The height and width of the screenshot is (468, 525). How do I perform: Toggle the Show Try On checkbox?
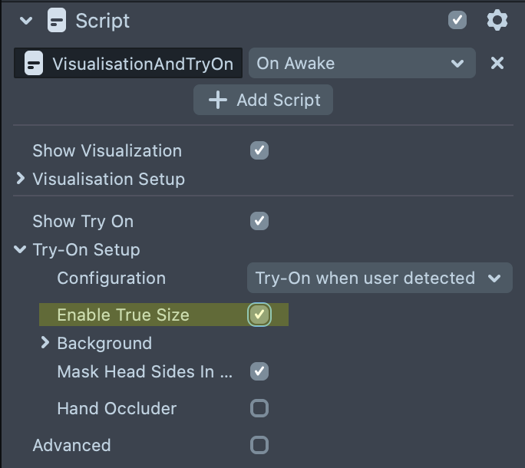click(x=259, y=221)
